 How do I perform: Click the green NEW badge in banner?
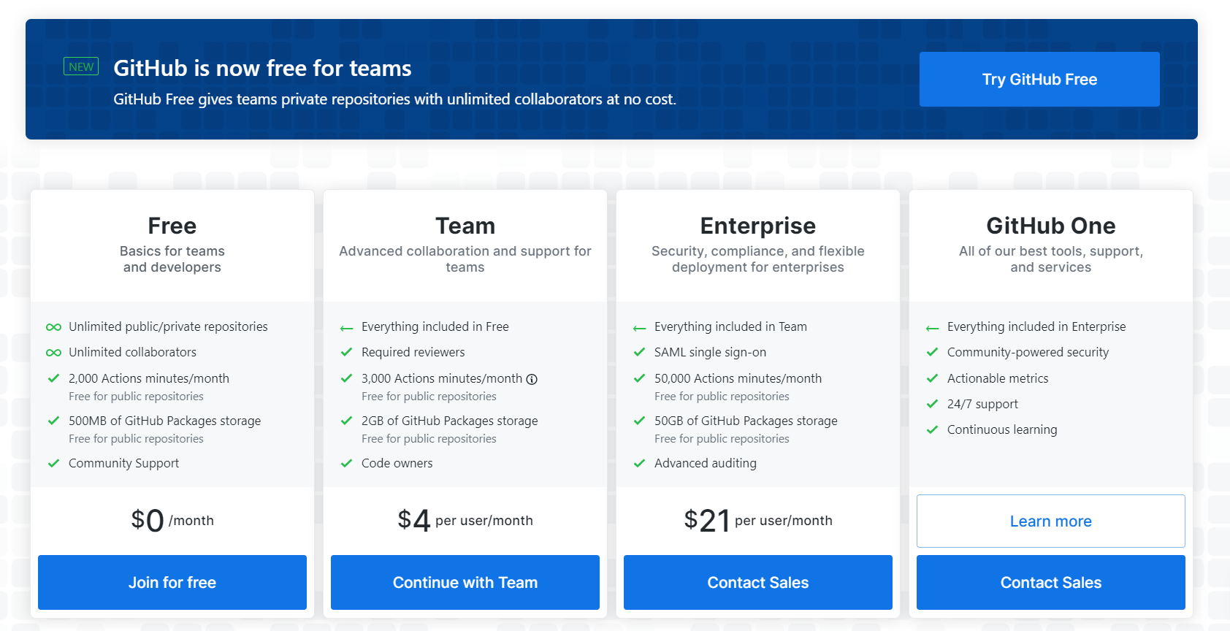click(x=81, y=66)
